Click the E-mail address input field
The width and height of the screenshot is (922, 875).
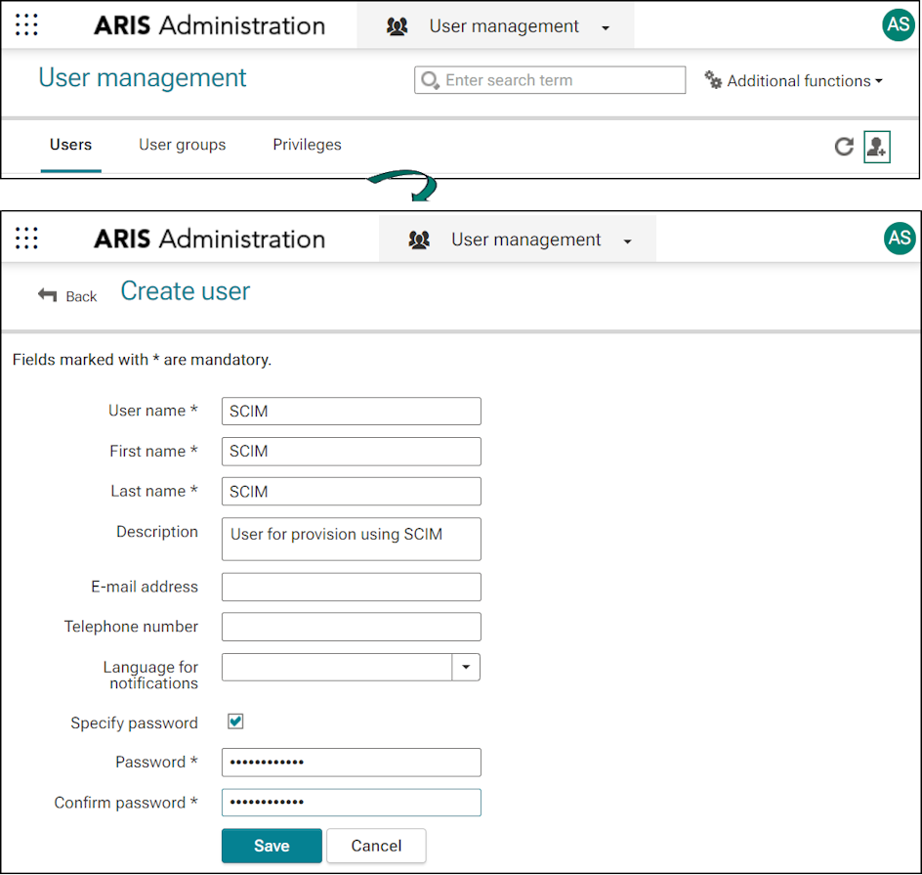pyautogui.click(x=351, y=587)
